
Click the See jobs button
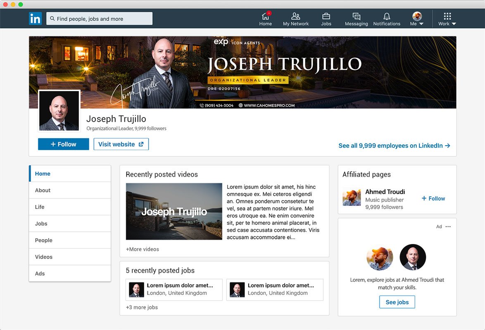[397, 302]
